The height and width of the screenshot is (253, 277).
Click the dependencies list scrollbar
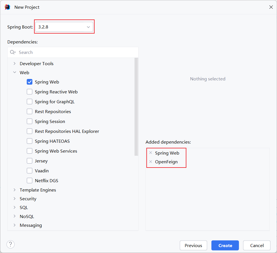136,107
